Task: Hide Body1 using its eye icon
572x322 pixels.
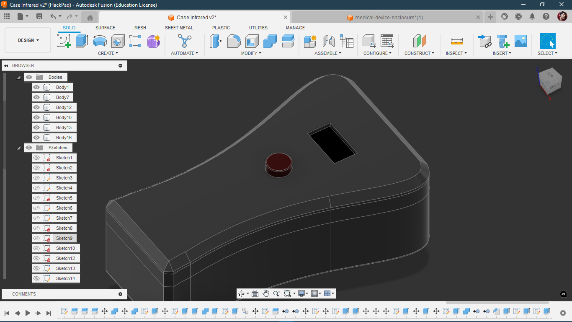Action: tap(36, 87)
